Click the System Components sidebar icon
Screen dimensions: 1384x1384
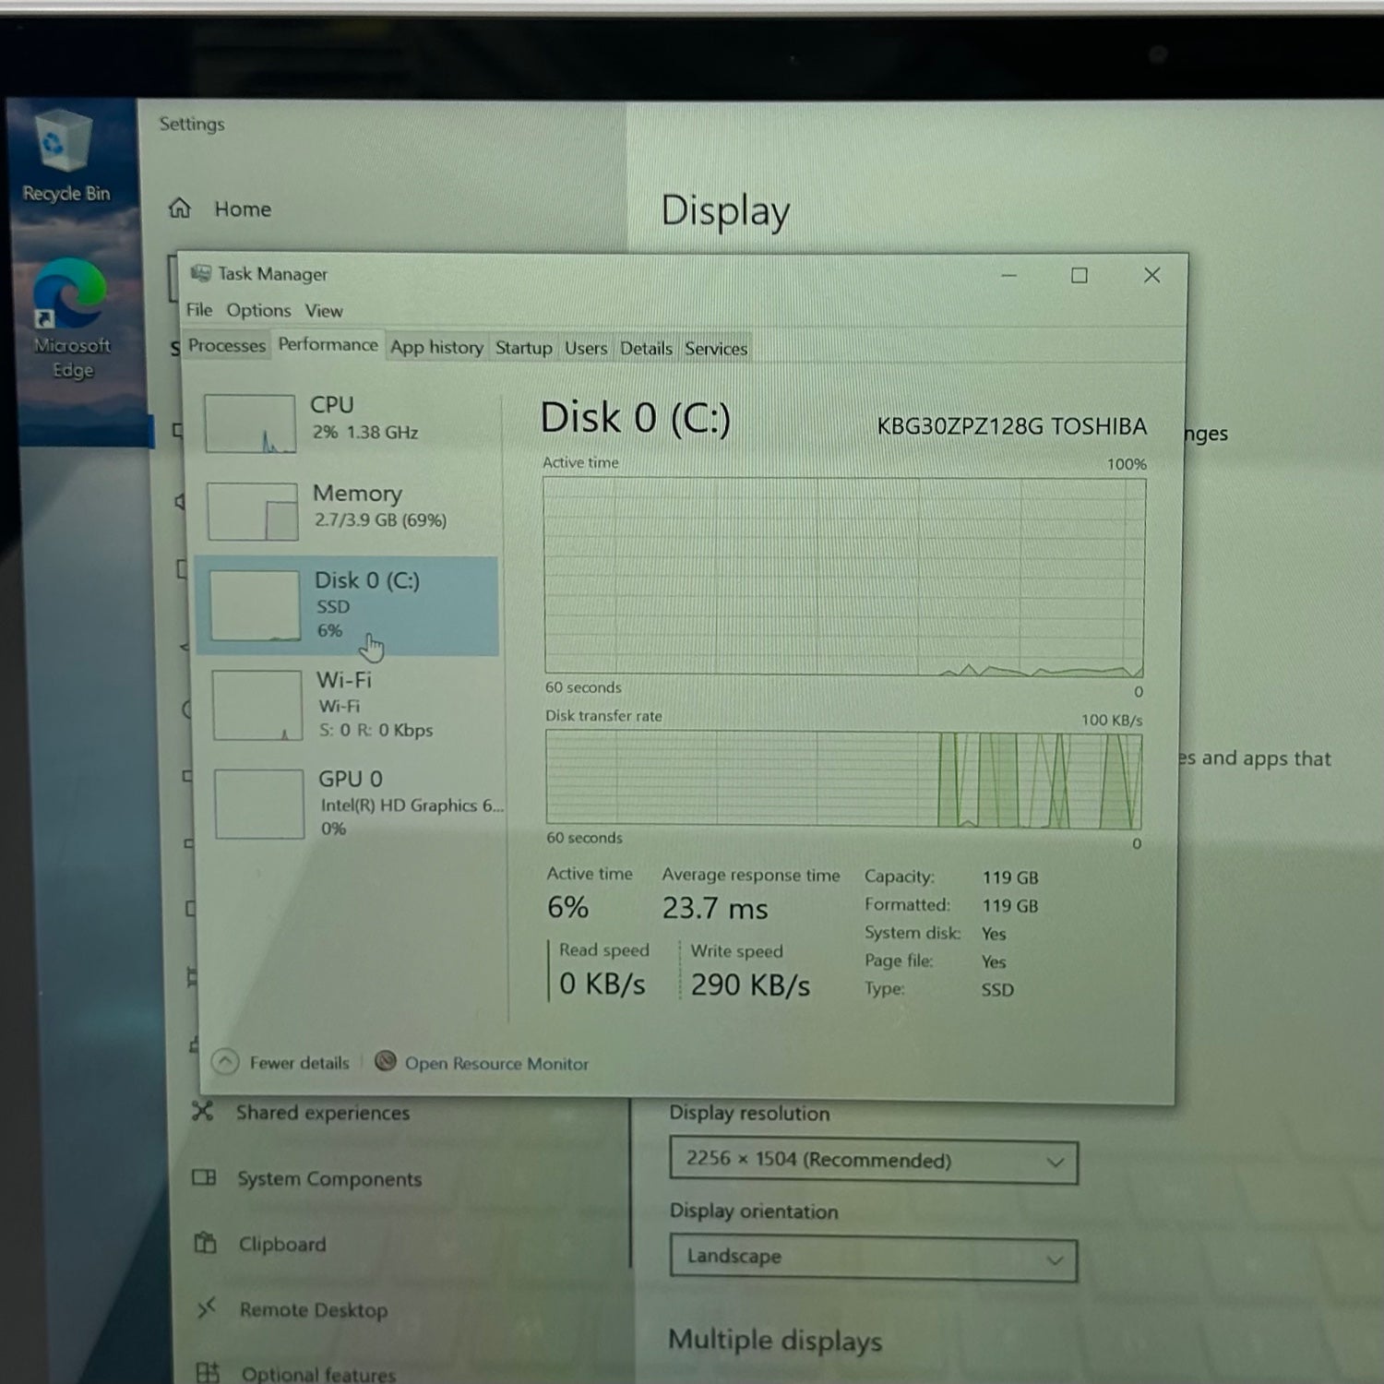204,1178
